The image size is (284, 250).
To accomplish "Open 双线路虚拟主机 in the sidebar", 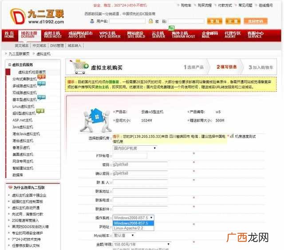I will point(24,93).
